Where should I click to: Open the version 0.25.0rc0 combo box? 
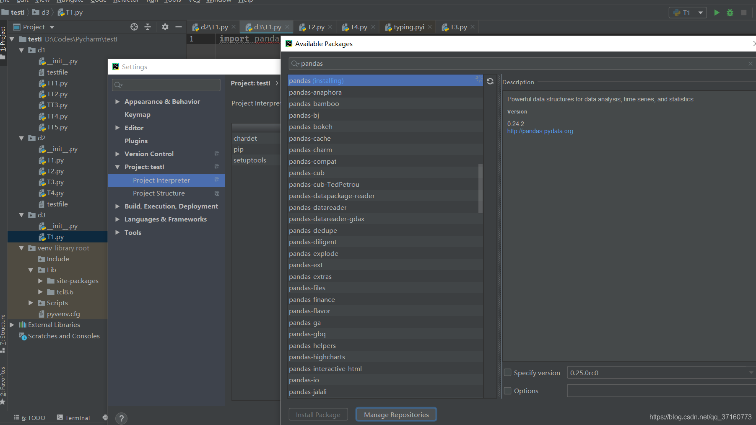tap(661, 373)
